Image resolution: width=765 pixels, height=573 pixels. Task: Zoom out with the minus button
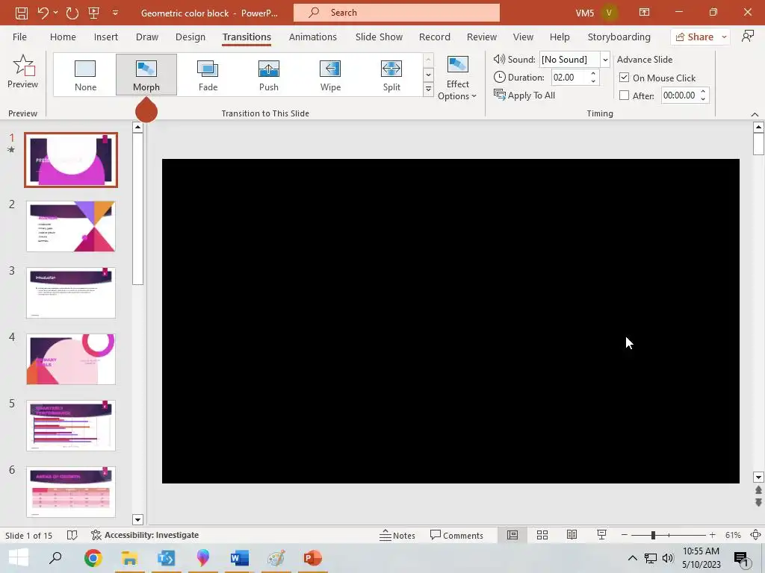pyautogui.click(x=625, y=535)
